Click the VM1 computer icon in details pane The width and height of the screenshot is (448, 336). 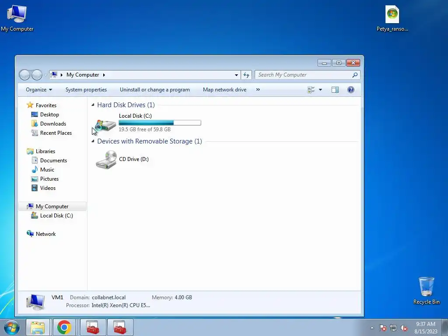pyautogui.click(x=35, y=302)
